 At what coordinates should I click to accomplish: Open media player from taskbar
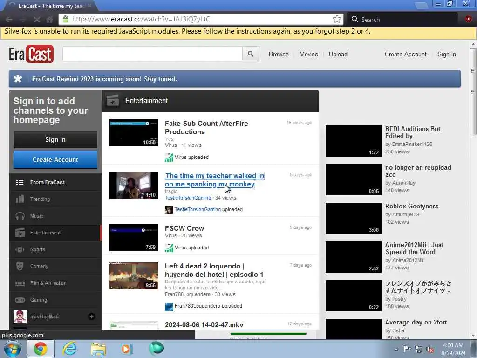(126, 349)
